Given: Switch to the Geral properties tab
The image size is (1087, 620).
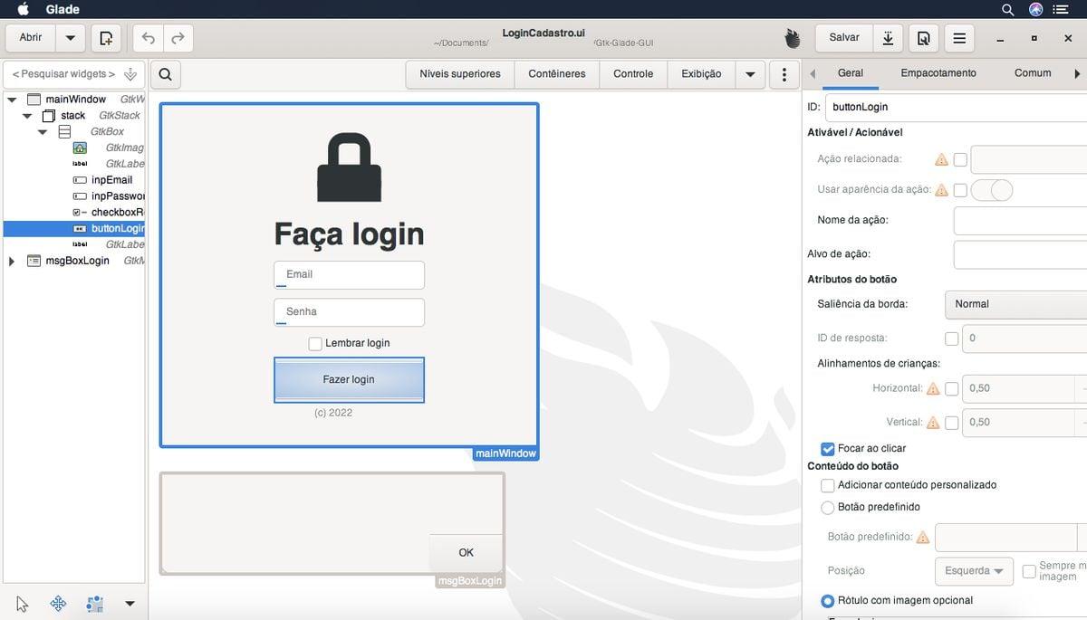Looking at the screenshot, I should click(851, 73).
